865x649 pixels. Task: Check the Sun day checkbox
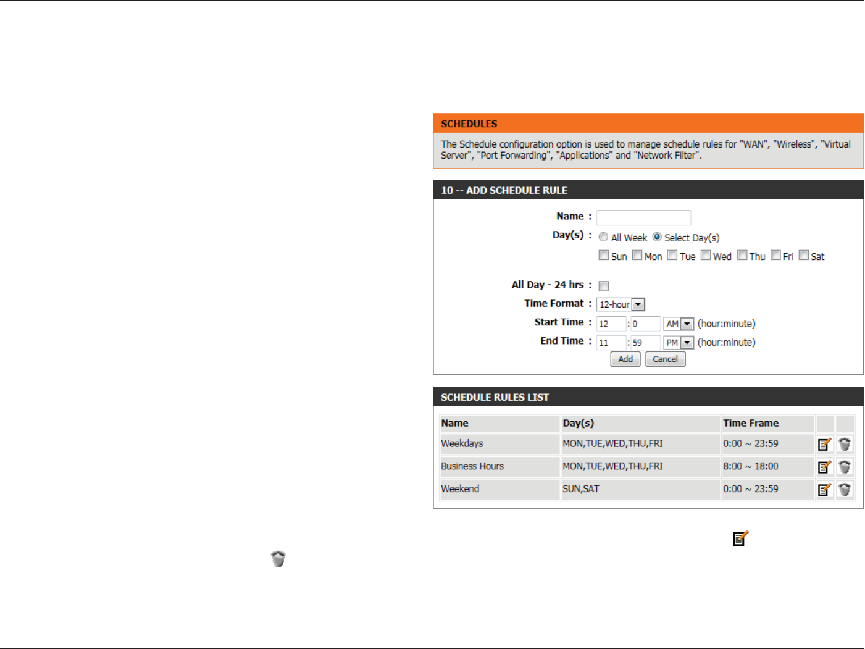pyautogui.click(x=604, y=255)
